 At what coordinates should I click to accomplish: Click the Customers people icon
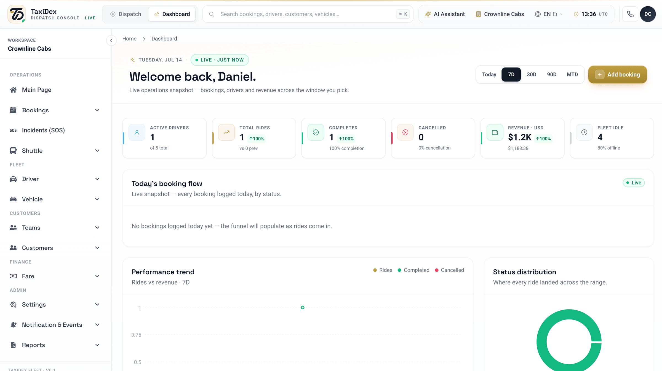point(13,248)
